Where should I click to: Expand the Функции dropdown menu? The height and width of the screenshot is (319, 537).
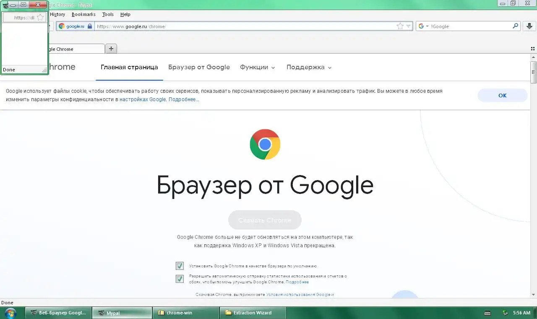[x=258, y=67]
